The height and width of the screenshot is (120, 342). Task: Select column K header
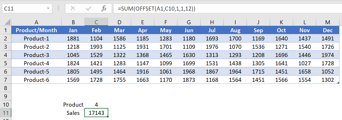click(x=281, y=22)
